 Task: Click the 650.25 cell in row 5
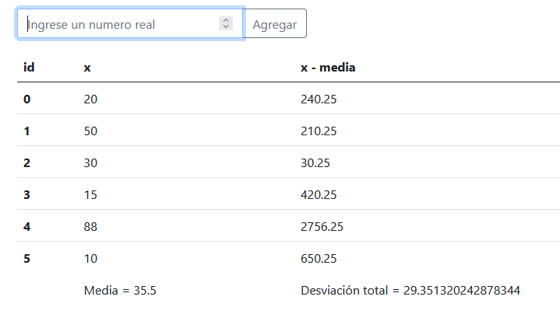[319, 259]
